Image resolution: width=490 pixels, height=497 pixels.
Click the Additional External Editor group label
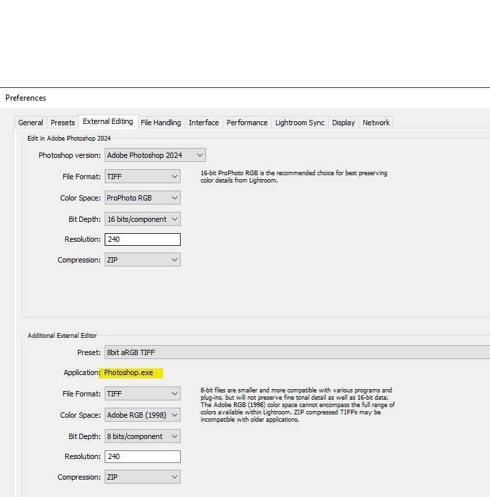62,335
